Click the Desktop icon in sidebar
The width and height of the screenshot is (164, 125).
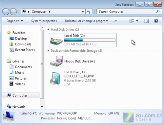(x=12, y=38)
